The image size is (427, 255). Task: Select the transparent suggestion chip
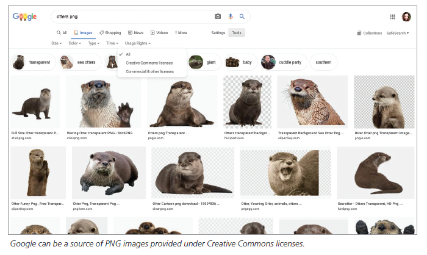[x=34, y=62]
